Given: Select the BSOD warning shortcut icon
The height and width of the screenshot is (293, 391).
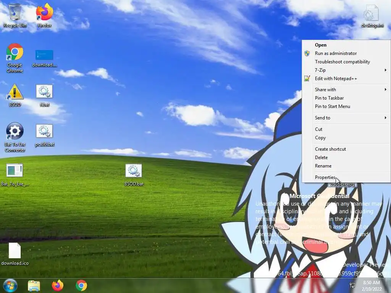Looking at the screenshot, I should coord(15,96).
